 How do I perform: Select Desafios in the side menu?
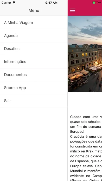[34, 49]
